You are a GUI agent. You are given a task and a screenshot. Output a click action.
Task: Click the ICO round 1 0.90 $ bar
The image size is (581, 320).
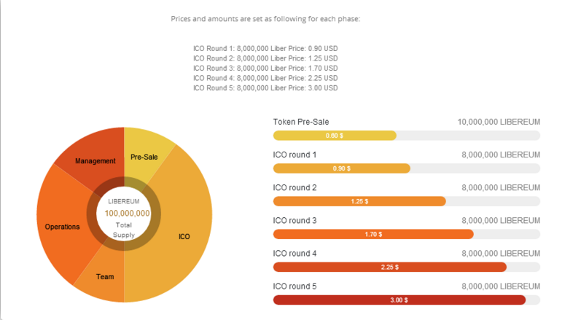pyautogui.click(x=341, y=168)
